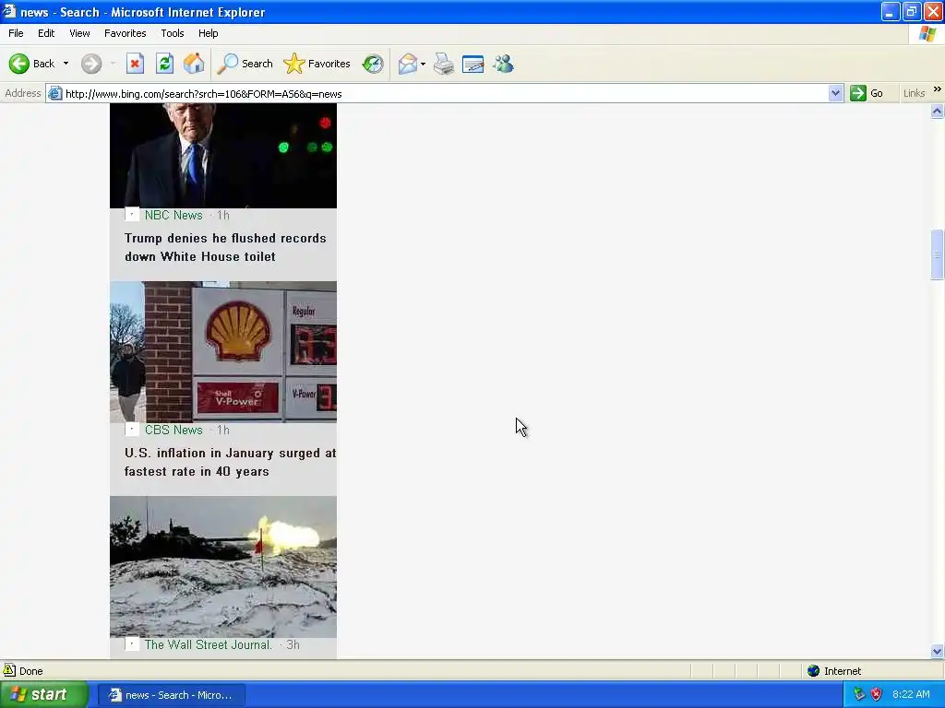Viewport: 945px width, 708px height.
Task: Open the Windows Start button
Action: (x=44, y=695)
